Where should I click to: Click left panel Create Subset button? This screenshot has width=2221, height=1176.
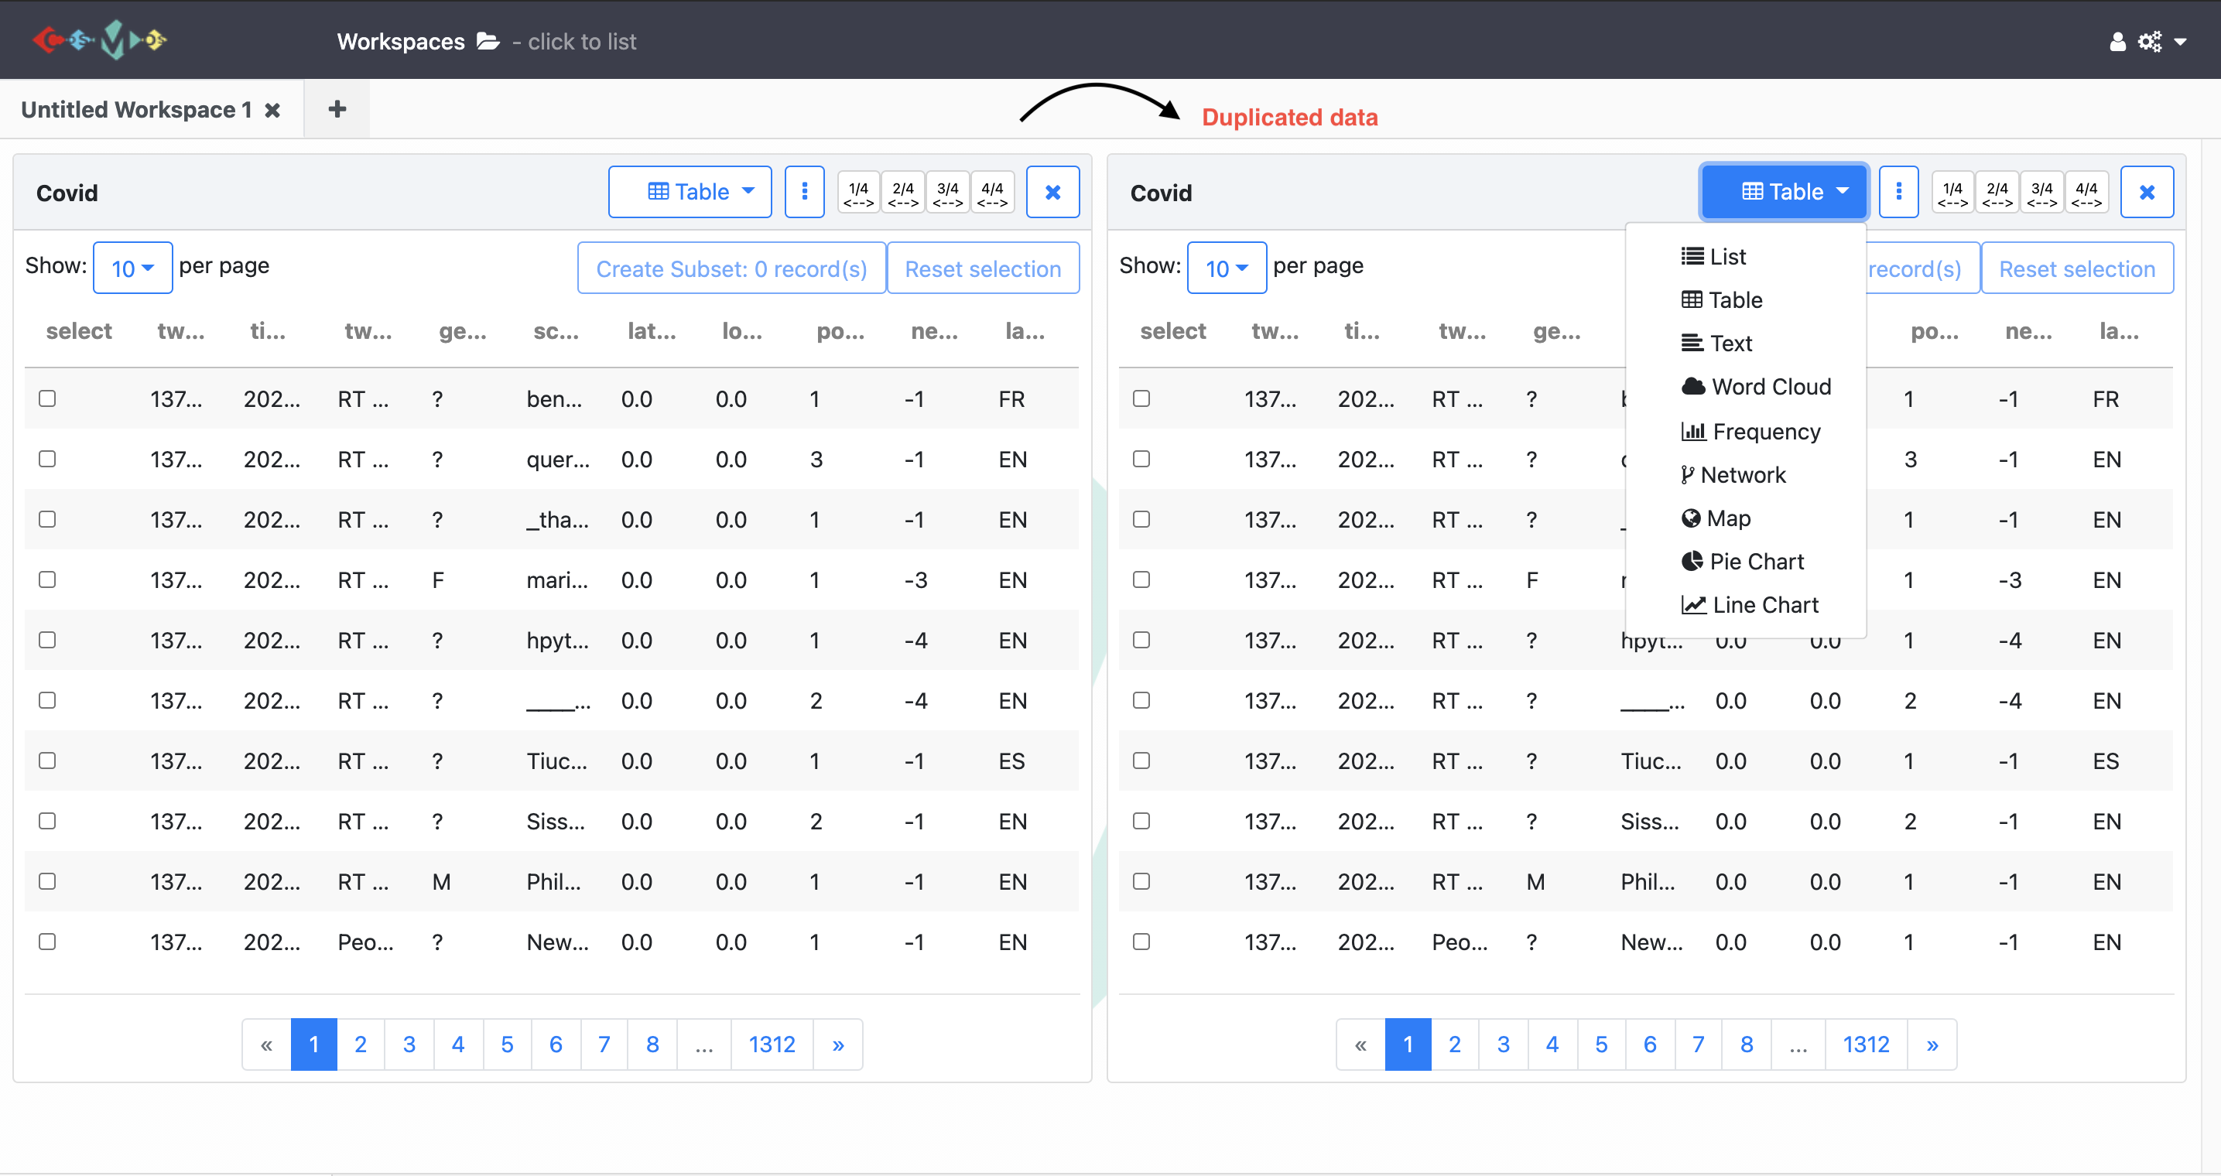click(x=731, y=268)
